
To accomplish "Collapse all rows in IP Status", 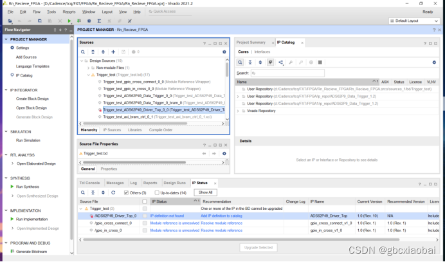I will click(93, 192).
